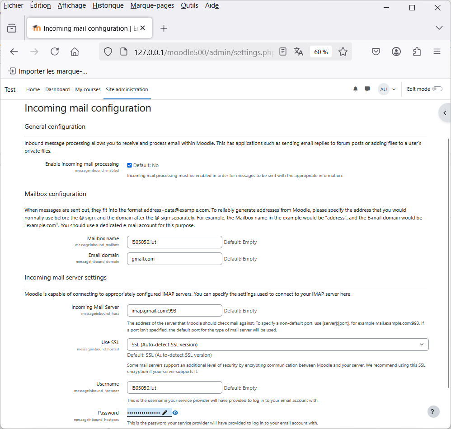Reveal the password with eye icon
Screen dimensions: 451x429
pyautogui.click(x=175, y=413)
